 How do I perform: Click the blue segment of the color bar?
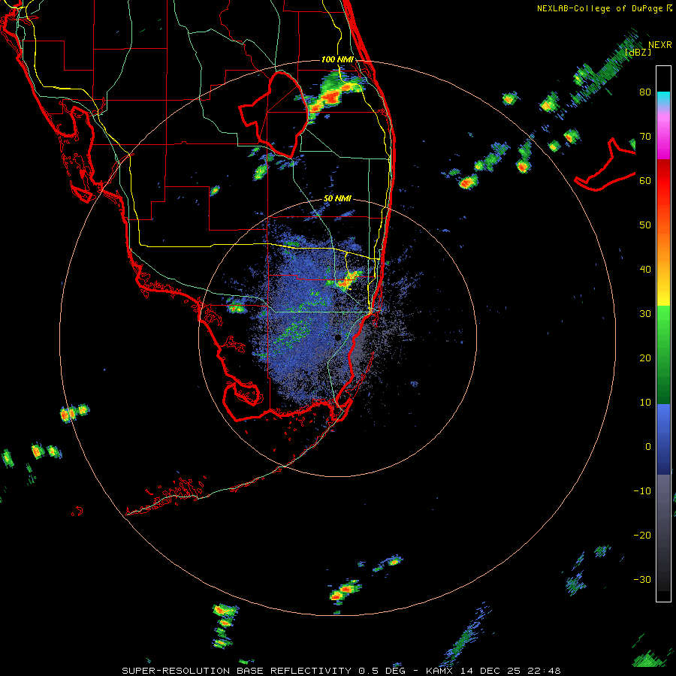[663, 439]
